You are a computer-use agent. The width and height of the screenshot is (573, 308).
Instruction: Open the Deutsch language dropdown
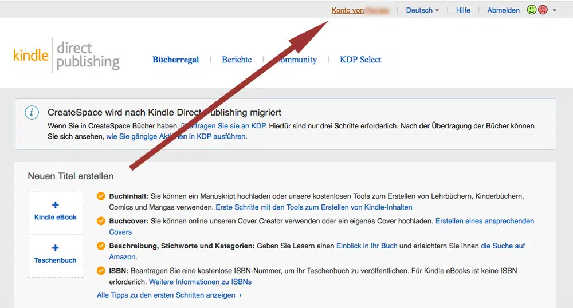[x=422, y=10]
